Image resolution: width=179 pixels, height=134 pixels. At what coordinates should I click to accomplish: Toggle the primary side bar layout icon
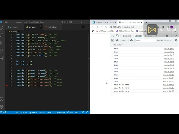point(60,22)
